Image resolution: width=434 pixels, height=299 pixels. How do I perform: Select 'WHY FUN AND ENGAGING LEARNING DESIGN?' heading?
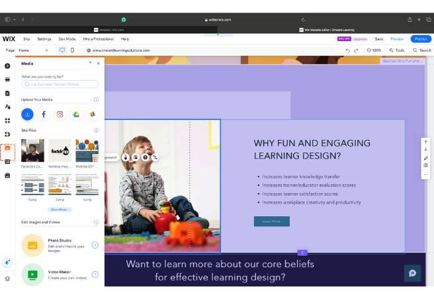pos(312,149)
